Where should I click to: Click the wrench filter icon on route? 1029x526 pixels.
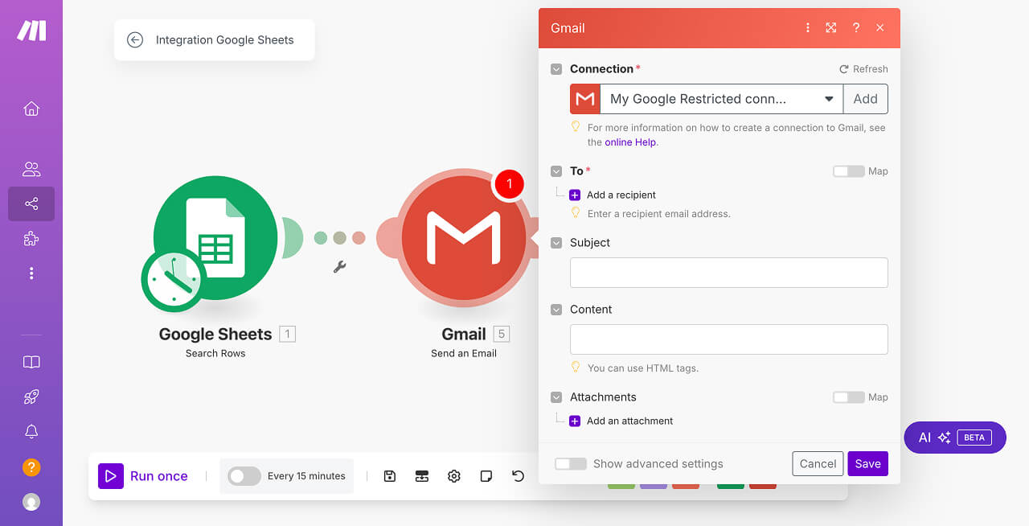339,267
